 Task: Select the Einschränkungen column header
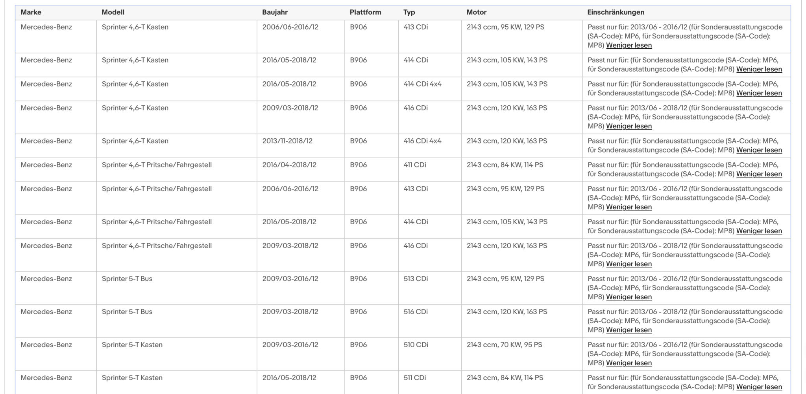616,12
